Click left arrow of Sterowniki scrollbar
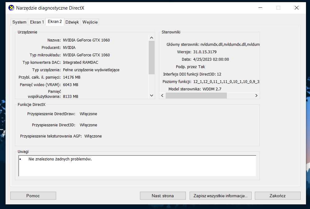310x209 pixels. pos(162,95)
